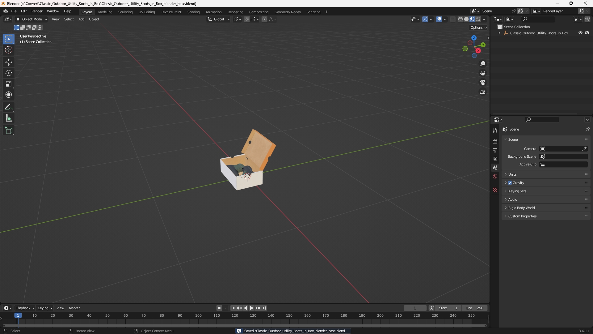Activate the Rotate tool
593x334 pixels.
pyautogui.click(x=8, y=73)
